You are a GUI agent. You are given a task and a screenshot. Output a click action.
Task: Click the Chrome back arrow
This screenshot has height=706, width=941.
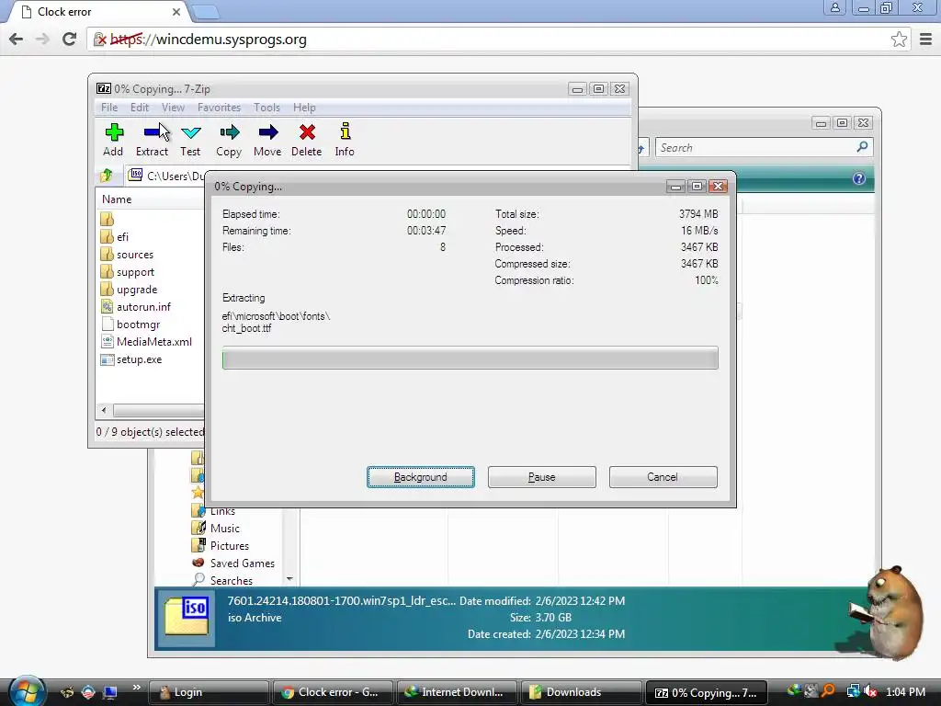click(x=17, y=39)
